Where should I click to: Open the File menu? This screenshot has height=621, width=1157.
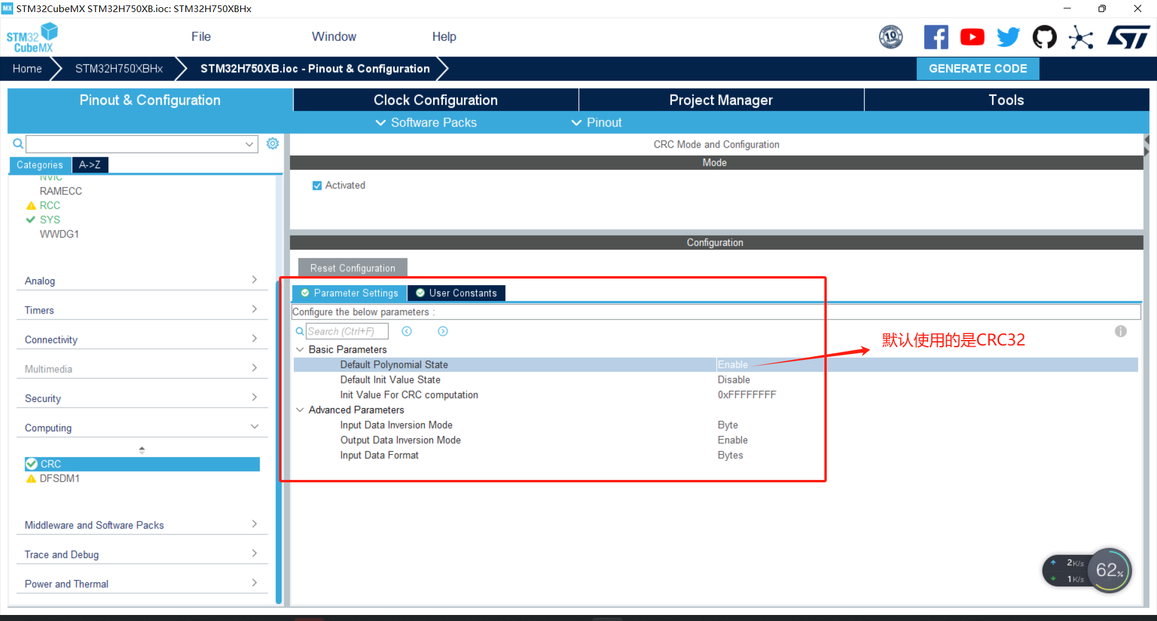click(x=201, y=37)
